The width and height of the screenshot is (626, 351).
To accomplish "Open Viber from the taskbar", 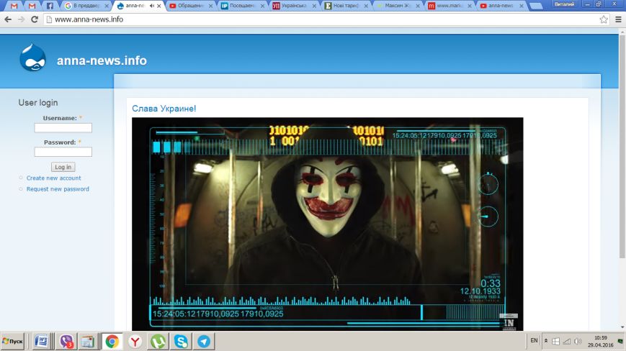I will click(x=66, y=342).
